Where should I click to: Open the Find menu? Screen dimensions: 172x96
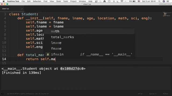point(45,1)
